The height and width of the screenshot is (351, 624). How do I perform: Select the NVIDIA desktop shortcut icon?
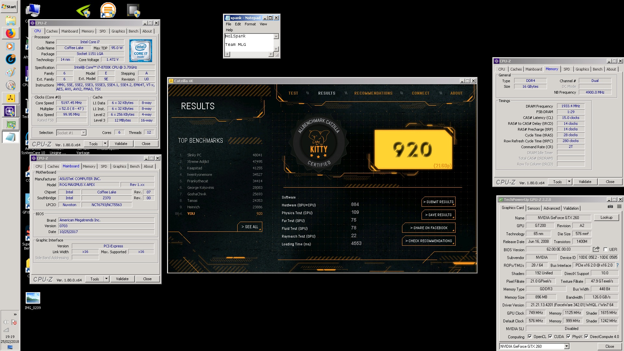click(83, 10)
